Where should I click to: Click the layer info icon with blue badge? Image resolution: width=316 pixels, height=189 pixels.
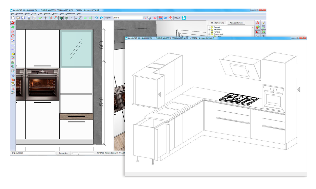point(149,18)
